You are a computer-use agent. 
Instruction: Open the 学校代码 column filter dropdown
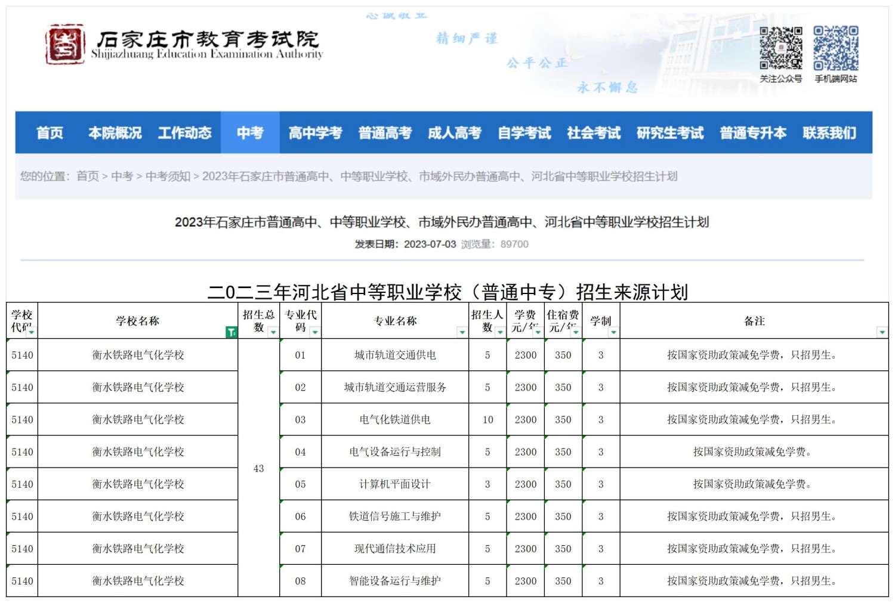[x=31, y=332]
